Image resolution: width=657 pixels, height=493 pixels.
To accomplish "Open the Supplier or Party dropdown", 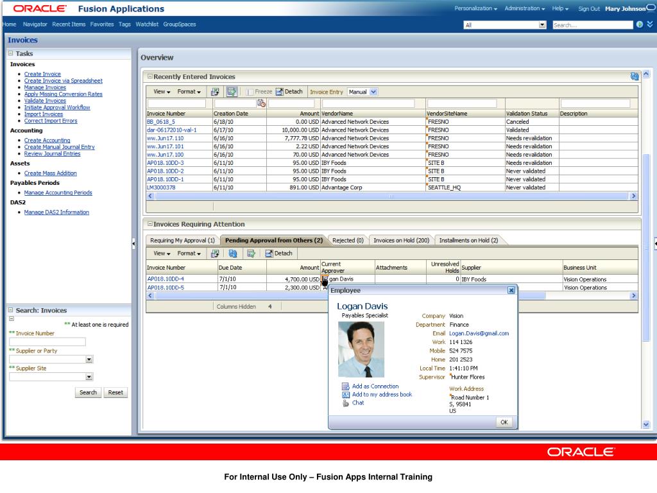I will tap(89, 359).
